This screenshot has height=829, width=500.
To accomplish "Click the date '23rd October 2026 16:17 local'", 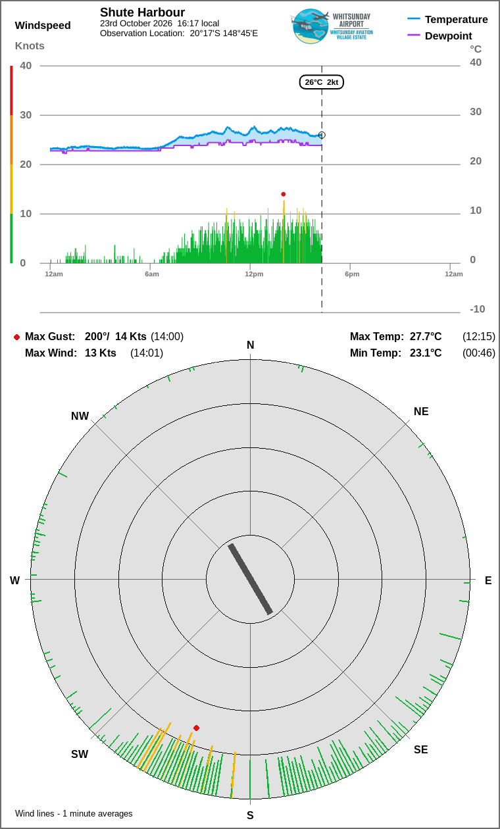I will click(159, 23).
